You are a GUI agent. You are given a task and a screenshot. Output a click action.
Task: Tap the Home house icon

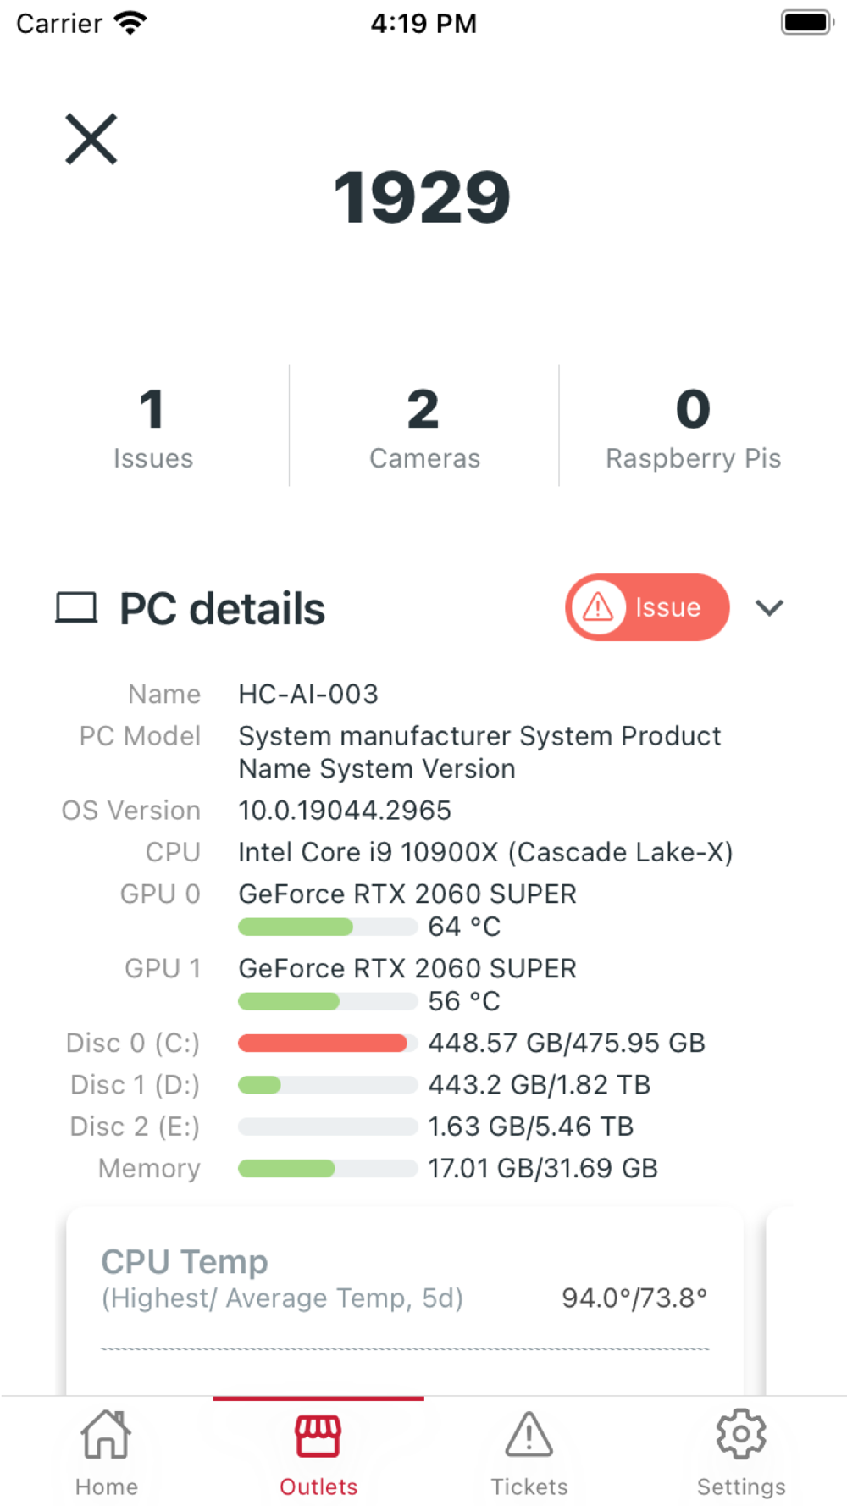tap(106, 1435)
